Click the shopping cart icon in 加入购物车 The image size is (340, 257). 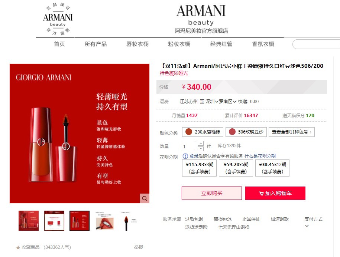click(x=261, y=194)
